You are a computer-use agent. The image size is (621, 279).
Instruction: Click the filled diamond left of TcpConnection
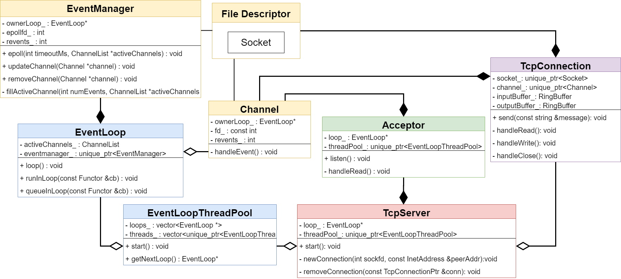[483, 76]
